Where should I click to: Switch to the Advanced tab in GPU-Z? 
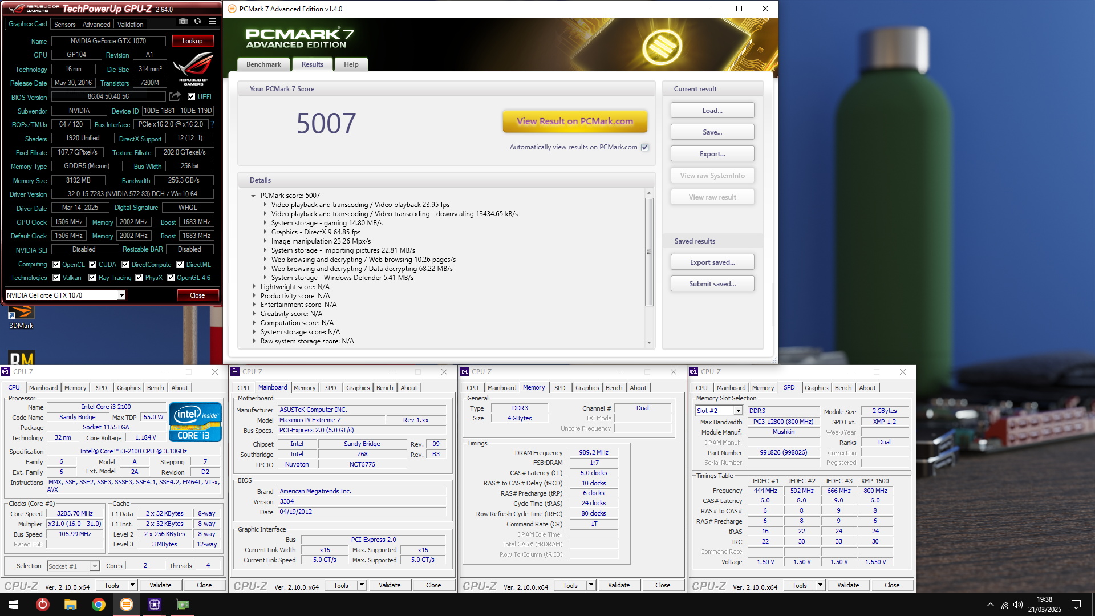96,24
